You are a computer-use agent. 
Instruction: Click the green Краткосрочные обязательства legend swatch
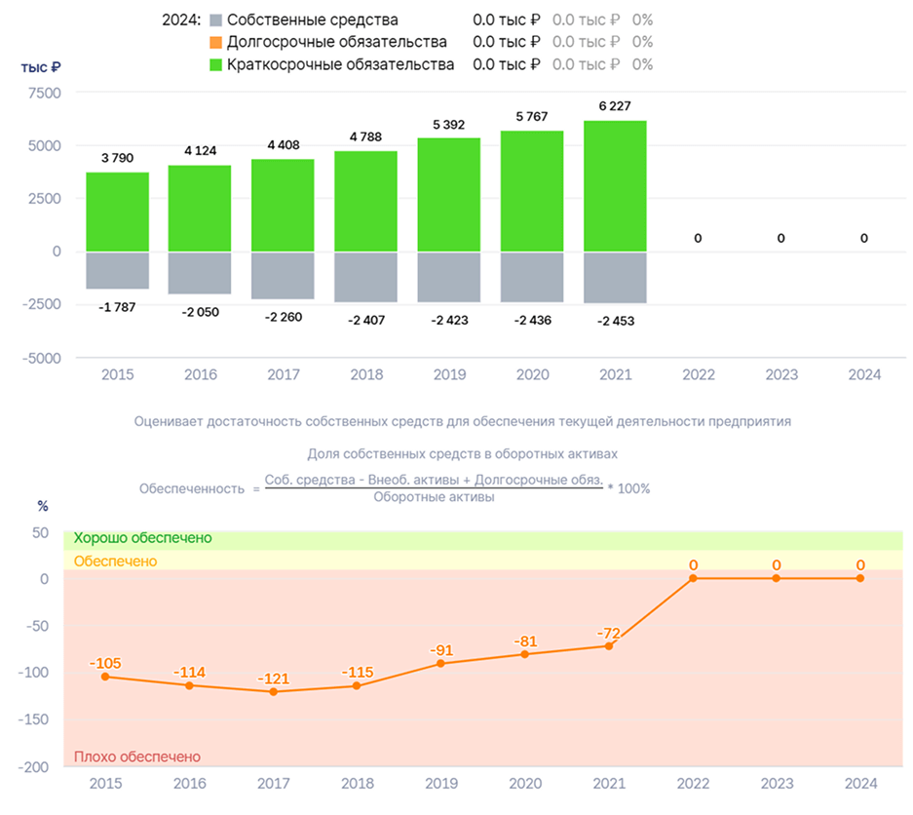click(x=215, y=64)
